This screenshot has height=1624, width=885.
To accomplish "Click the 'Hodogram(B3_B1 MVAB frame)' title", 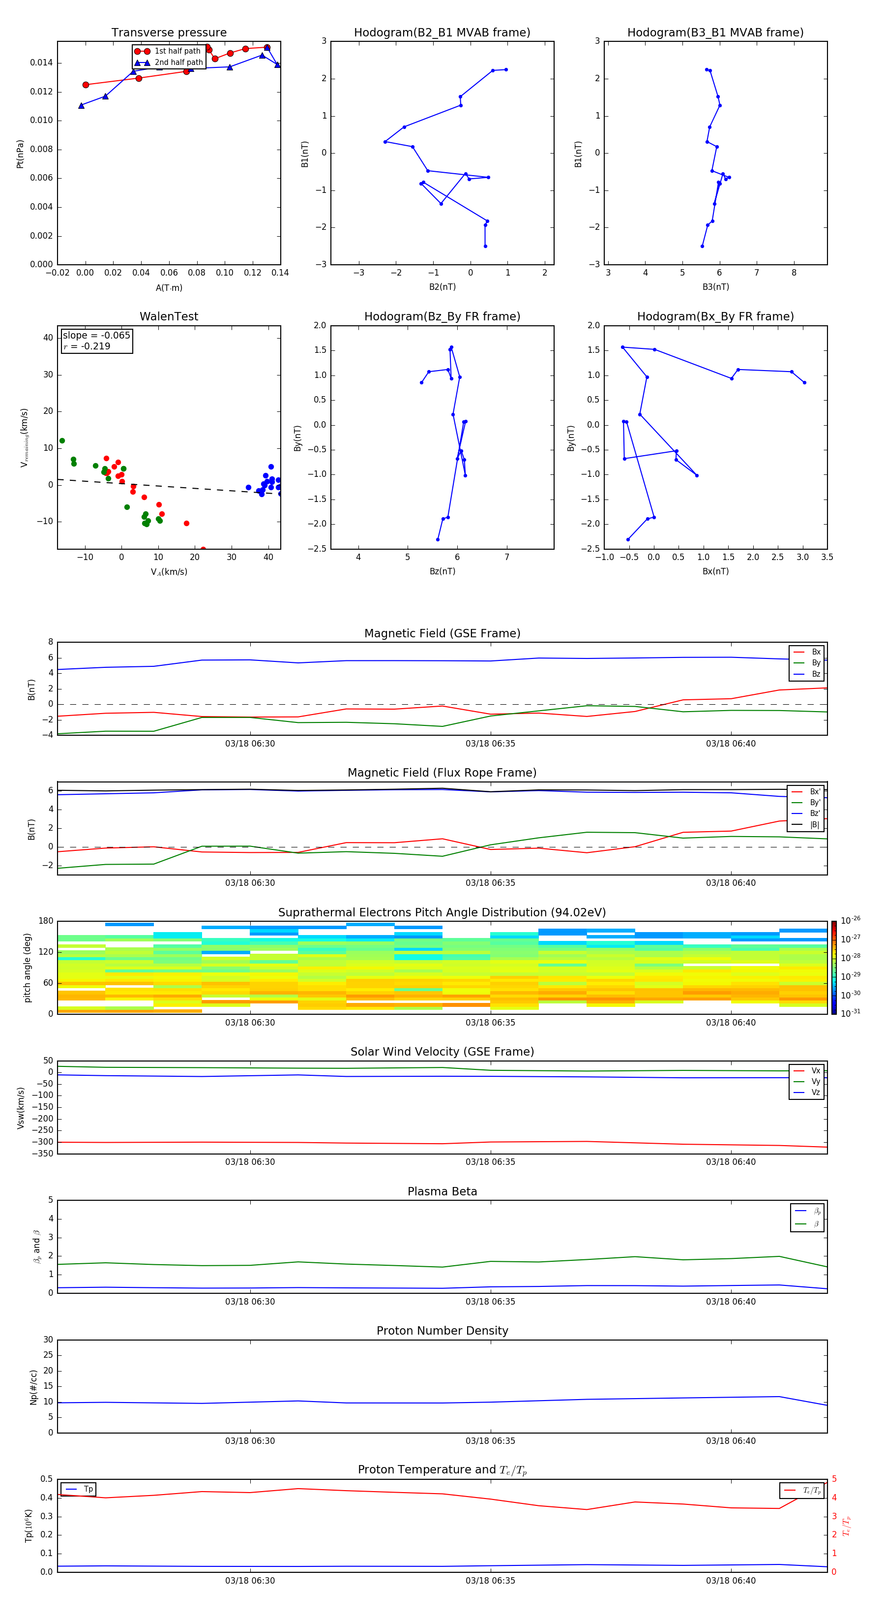I will 715,33.
